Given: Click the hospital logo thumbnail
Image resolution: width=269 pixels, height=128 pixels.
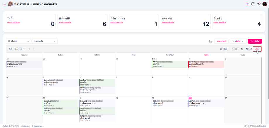Looking at the screenshot, I should click(11, 4).
